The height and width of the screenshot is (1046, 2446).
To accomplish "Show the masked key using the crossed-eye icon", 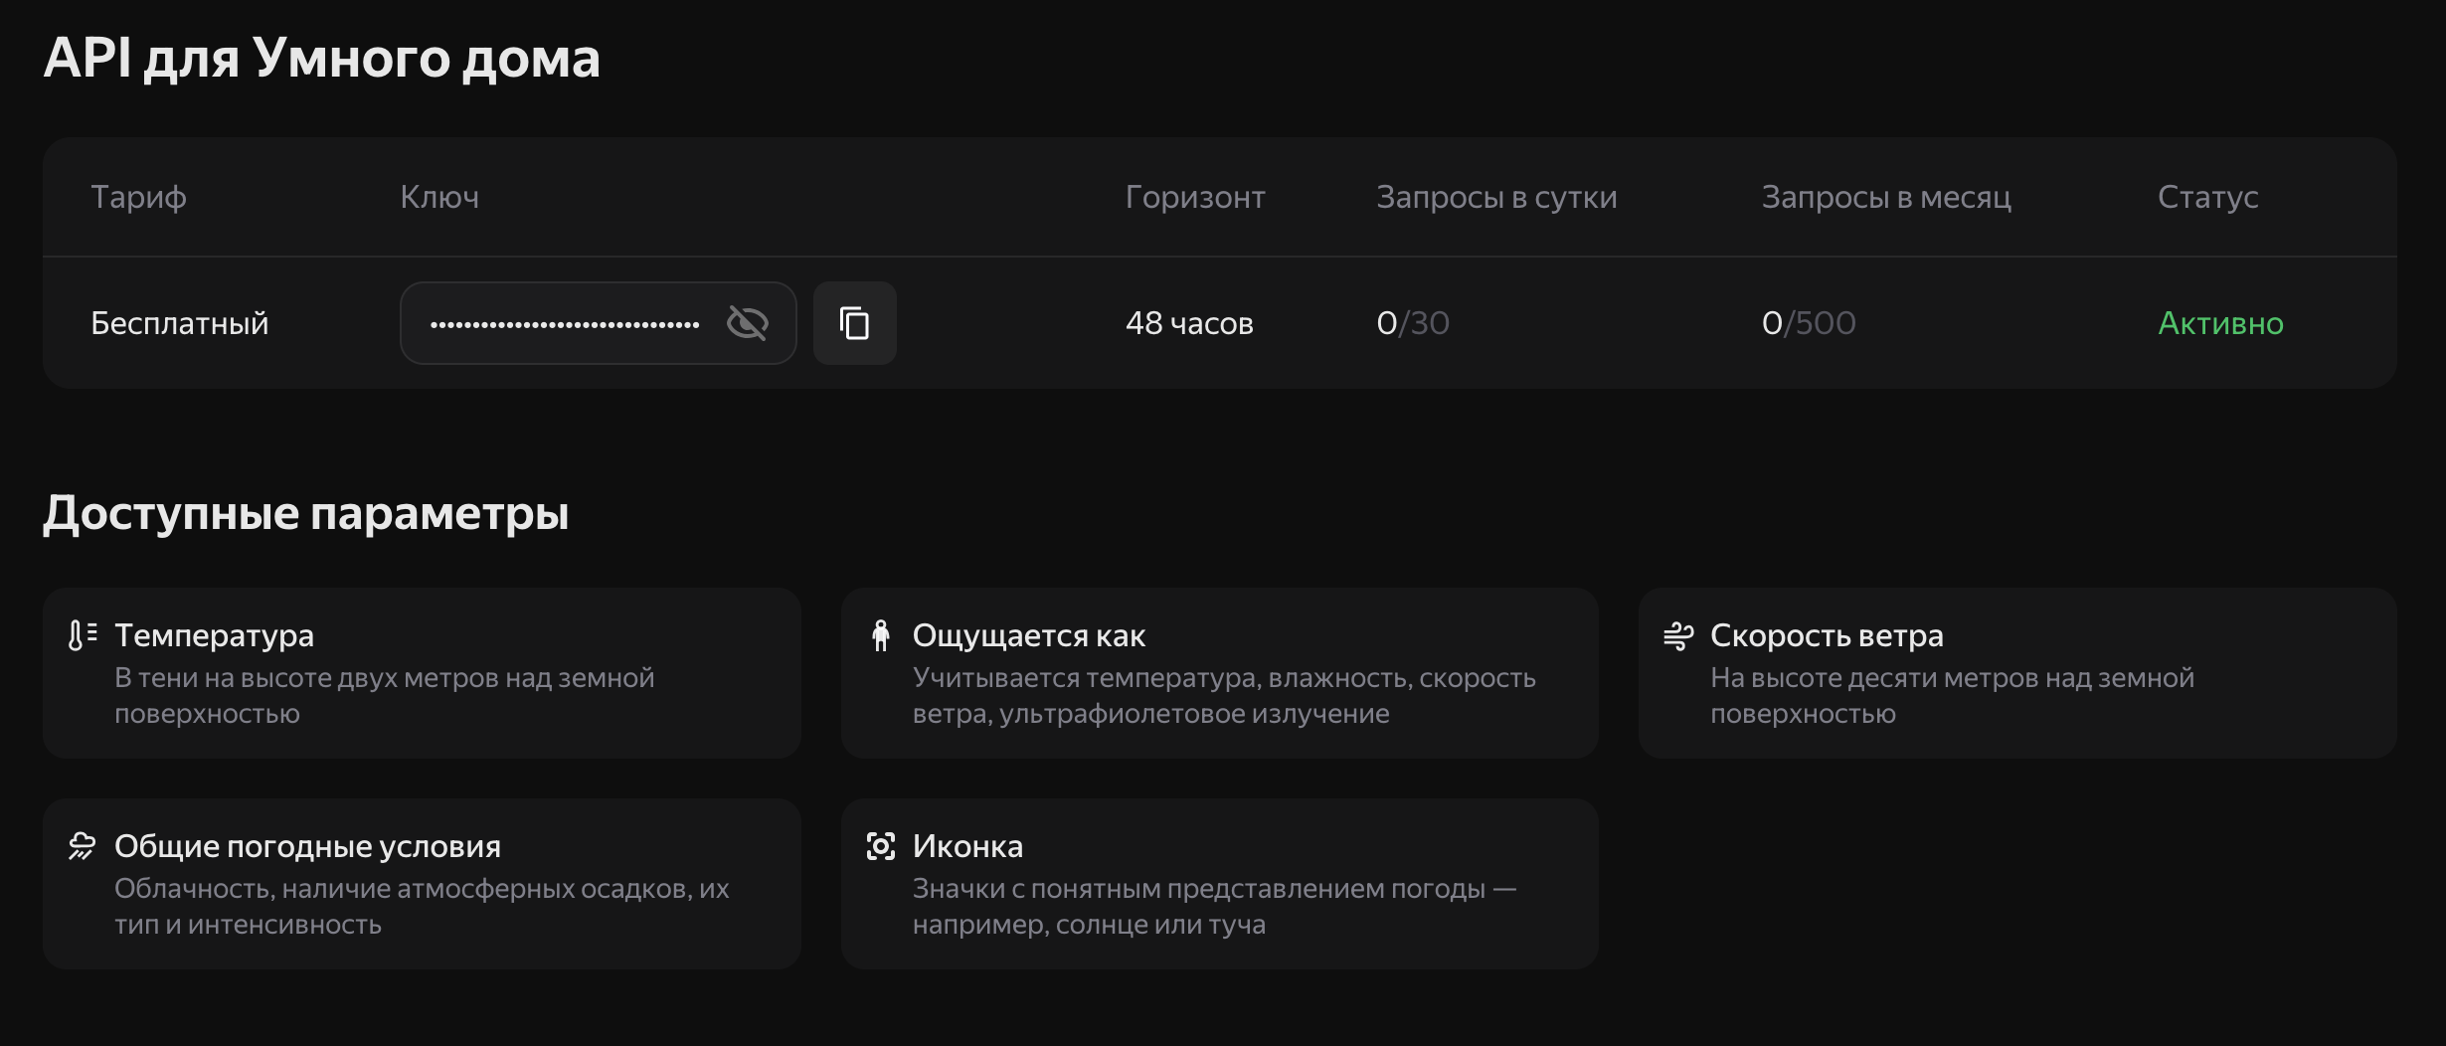I will [747, 322].
